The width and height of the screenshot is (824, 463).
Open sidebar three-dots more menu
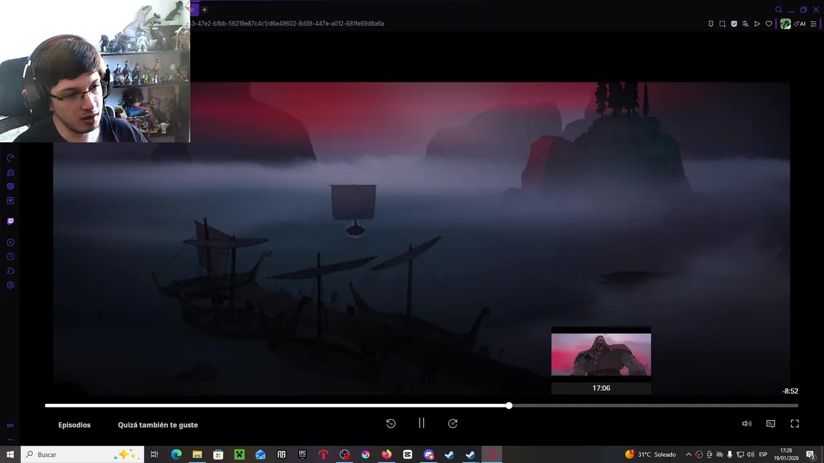(x=10, y=440)
